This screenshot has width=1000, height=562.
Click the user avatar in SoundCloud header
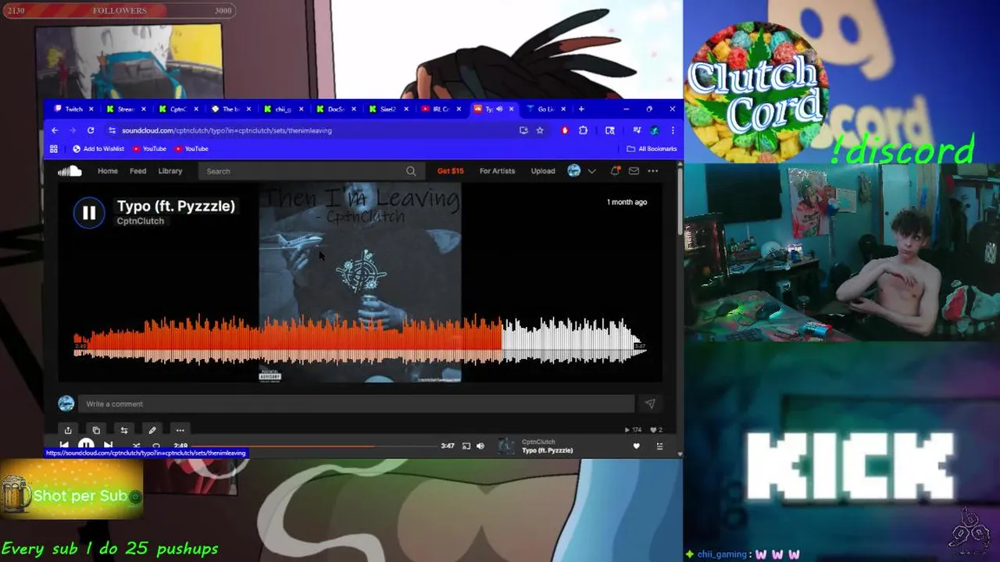(x=574, y=171)
